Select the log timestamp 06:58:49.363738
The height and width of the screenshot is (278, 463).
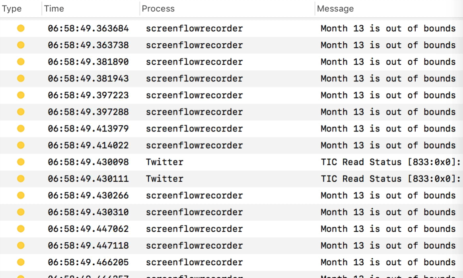coord(88,45)
